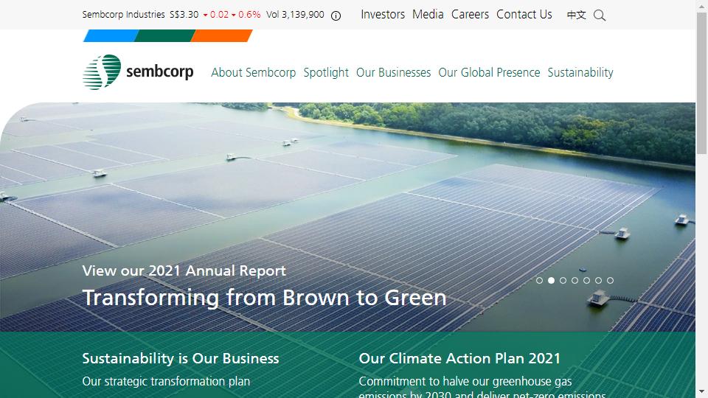
Task: Click the vertical scrollbar thumb
Action: [701, 83]
